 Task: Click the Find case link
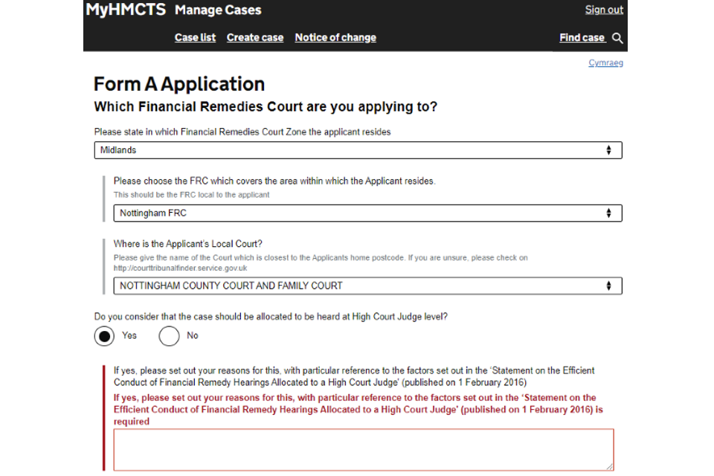point(582,38)
